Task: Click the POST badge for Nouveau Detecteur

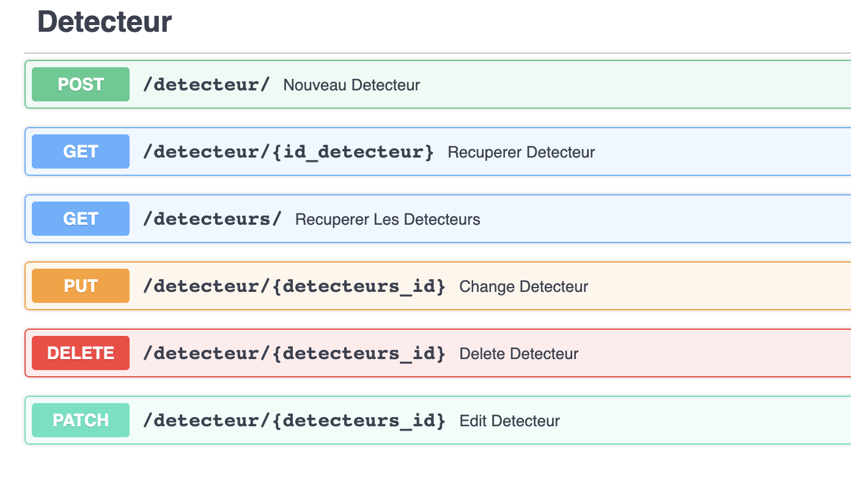Action: tap(80, 84)
